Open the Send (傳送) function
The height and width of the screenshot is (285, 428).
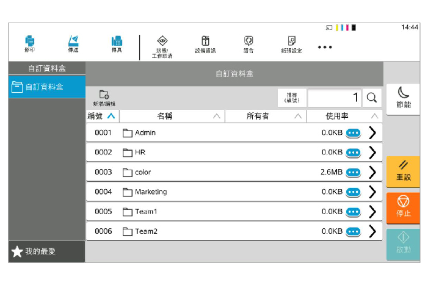[x=73, y=44]
